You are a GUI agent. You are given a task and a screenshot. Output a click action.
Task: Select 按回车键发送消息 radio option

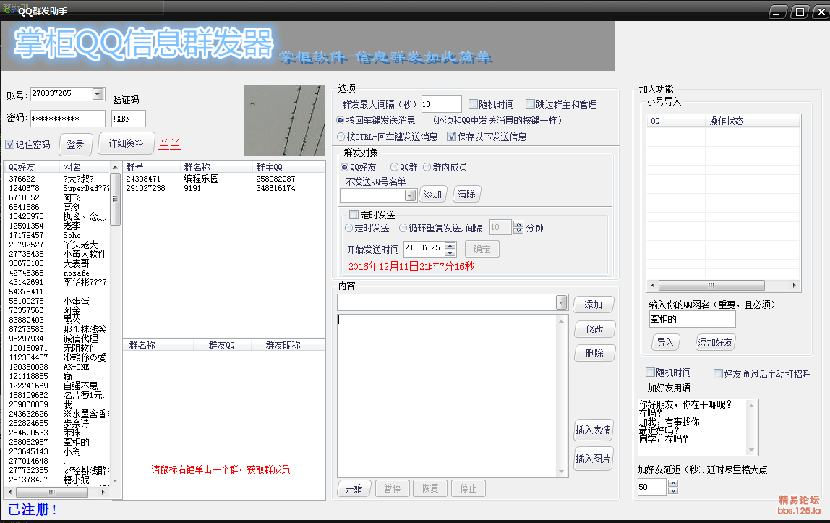(341, 120)
